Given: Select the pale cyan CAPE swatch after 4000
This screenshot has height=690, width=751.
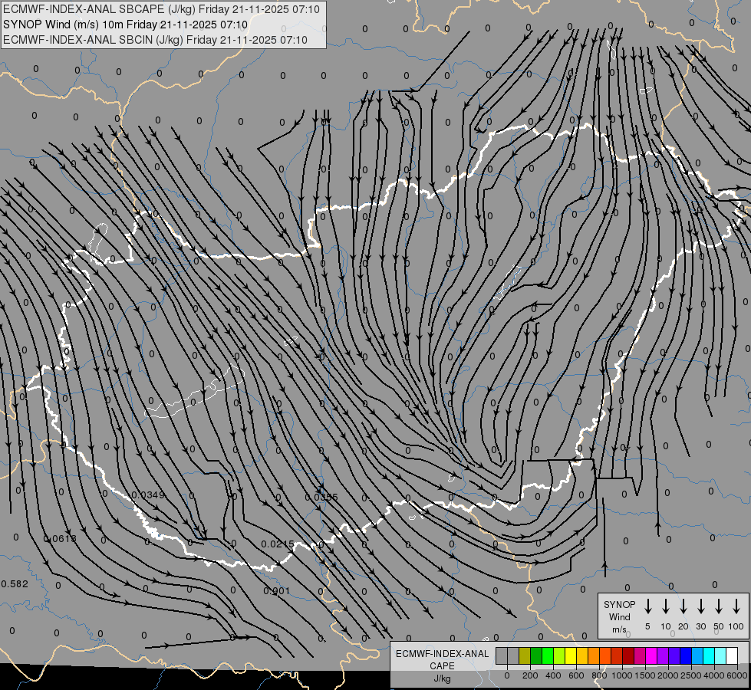Looking at the screenshot, I should [x=720, y=655].
